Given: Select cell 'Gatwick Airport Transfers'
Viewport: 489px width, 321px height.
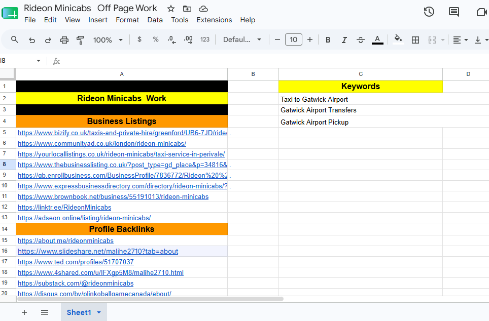Looking at the screenshot, I should point(361,110).
